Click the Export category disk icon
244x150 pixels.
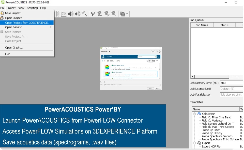pyautogui.click(x=199, y=143)
